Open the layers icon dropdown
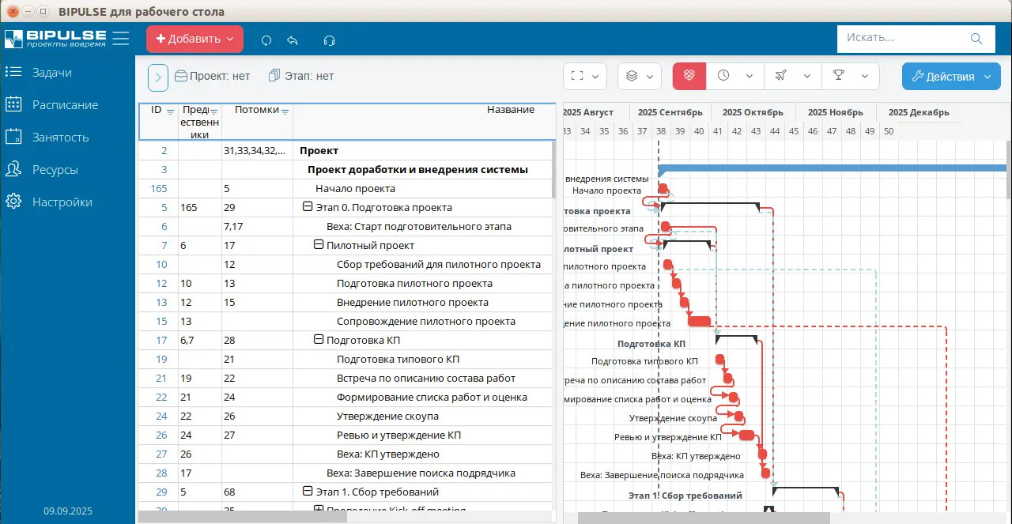This screenshot has width=1012, height=524. tap(640, 76)
